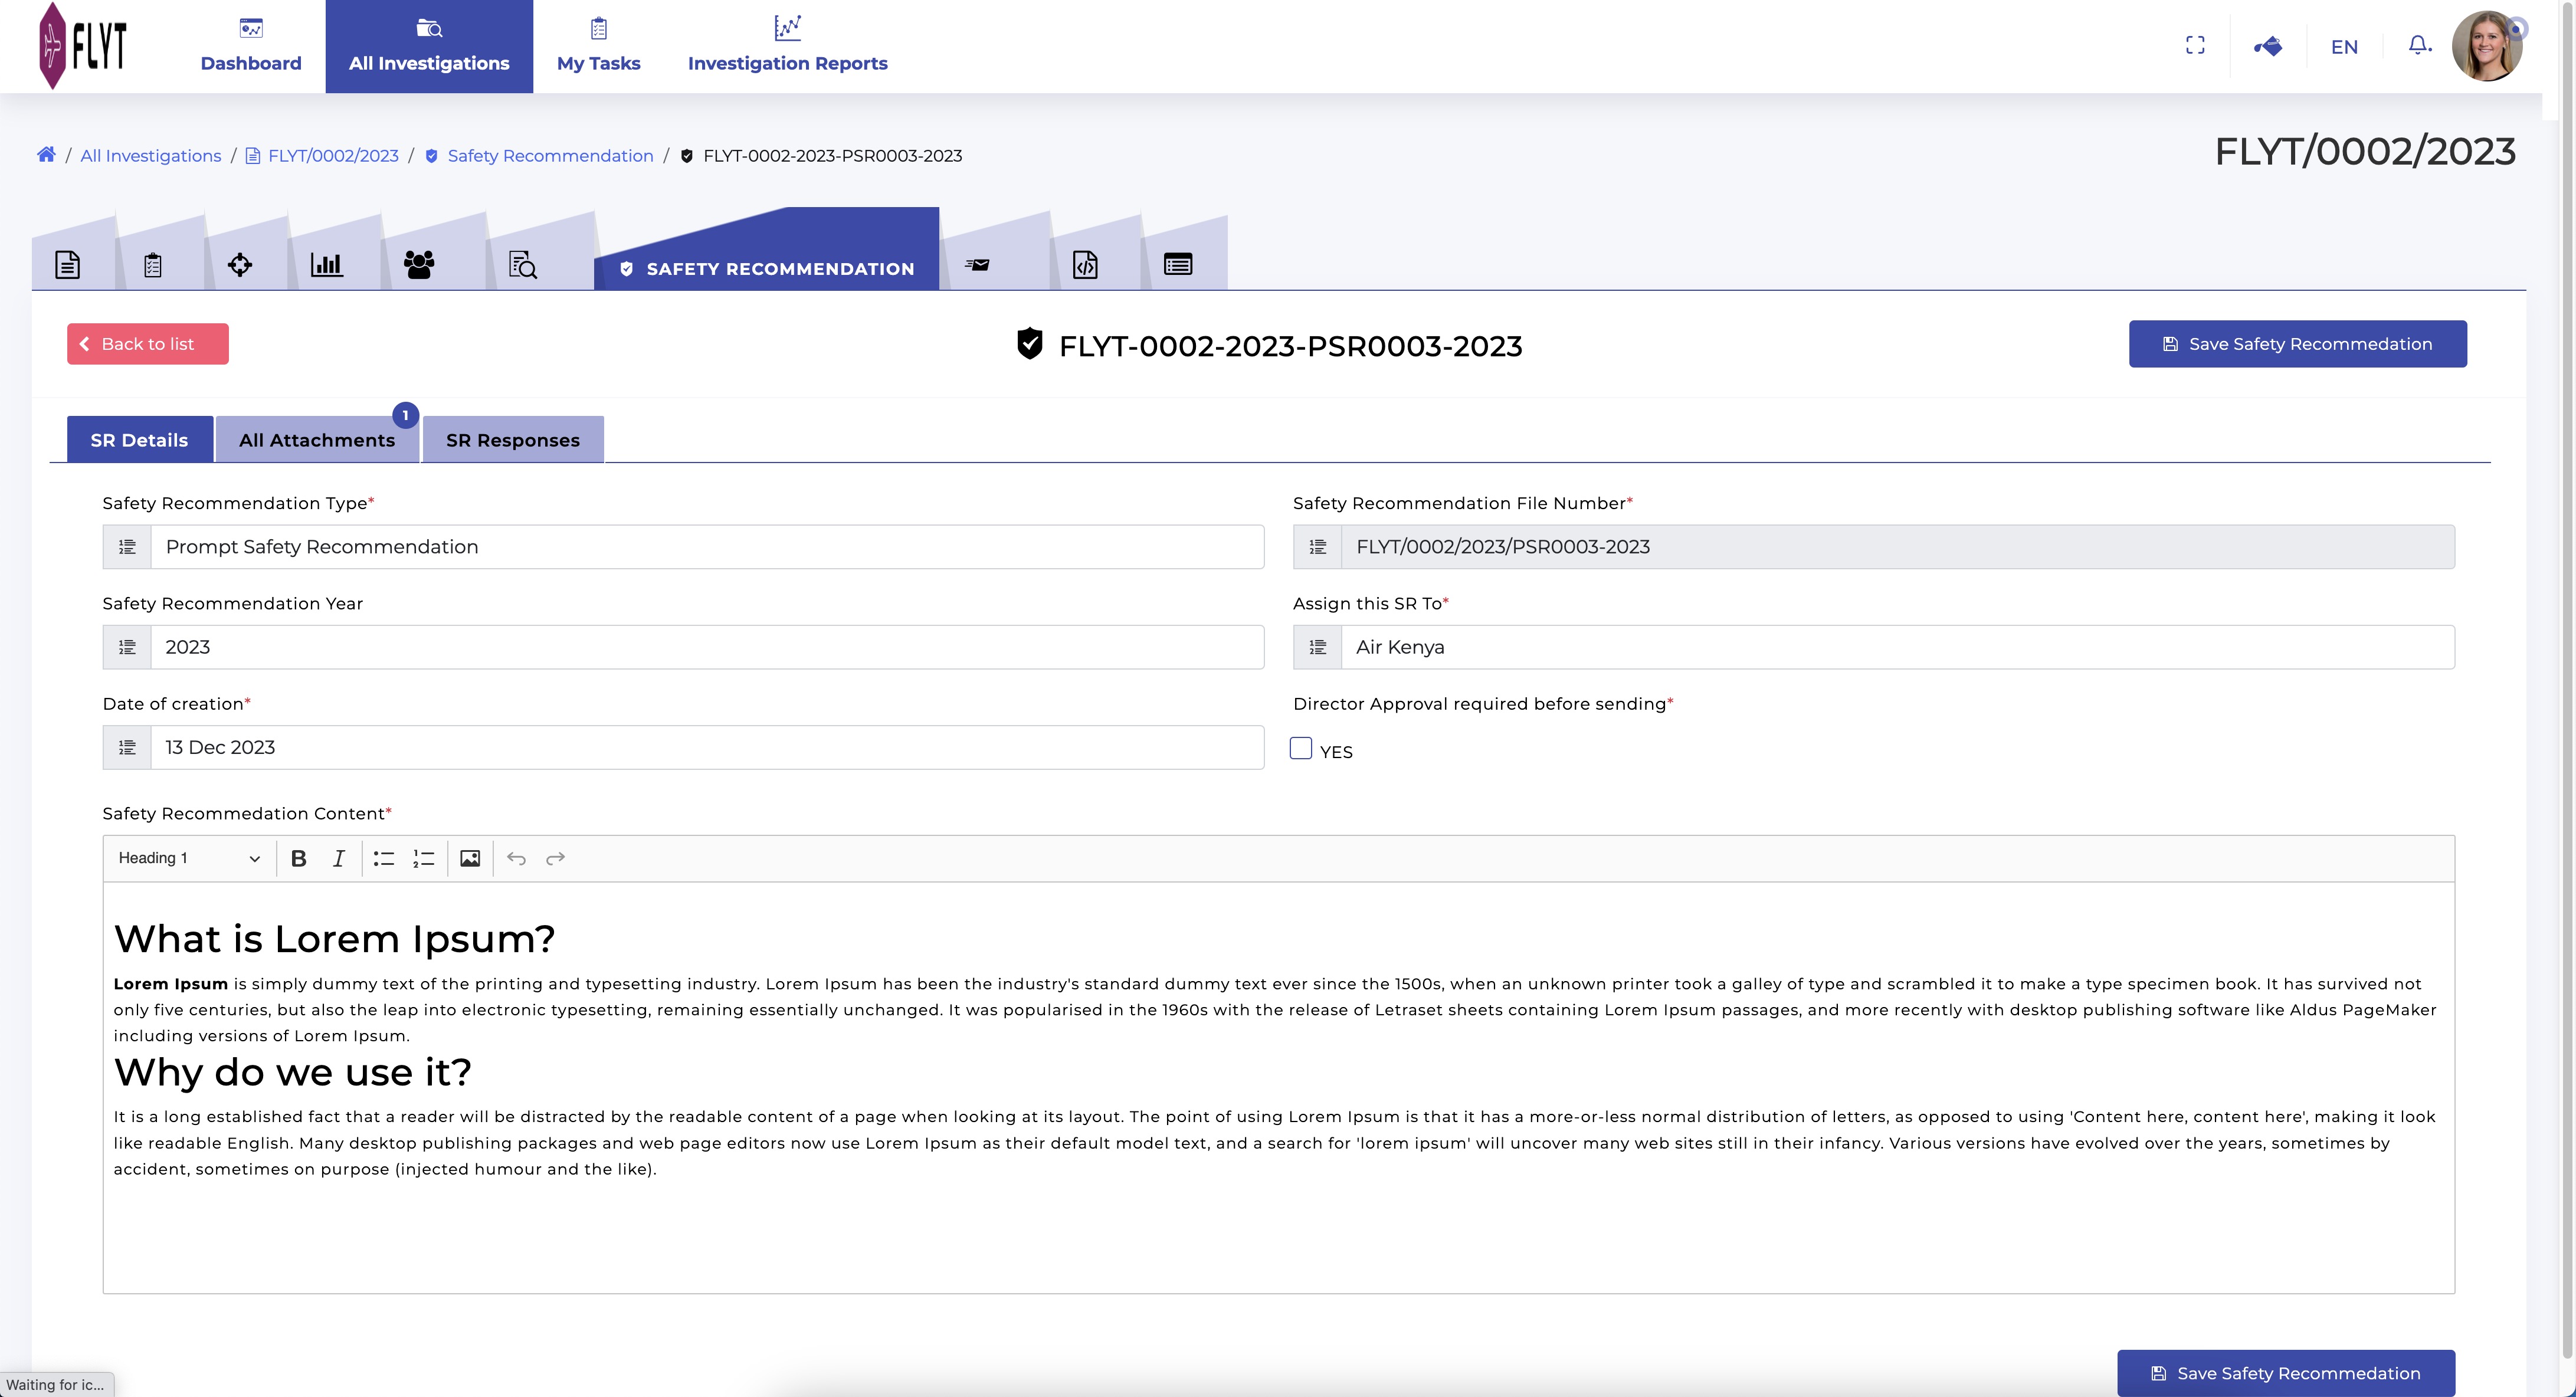The height and width of the screenshot is (1397, 2576).
Task: Open the code file icon tab
Action: point(1085,265)
